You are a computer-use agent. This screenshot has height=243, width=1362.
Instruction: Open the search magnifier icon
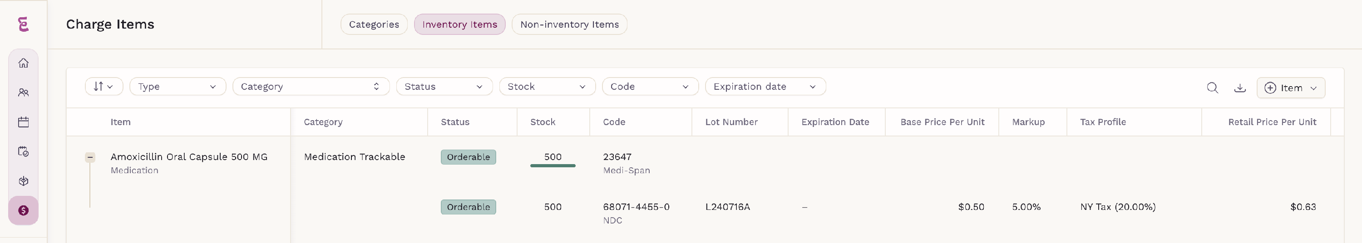1212,87
